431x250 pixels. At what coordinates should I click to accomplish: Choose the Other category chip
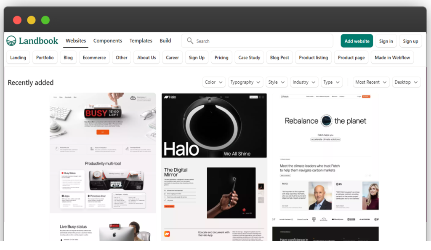[x=122, y=57]
